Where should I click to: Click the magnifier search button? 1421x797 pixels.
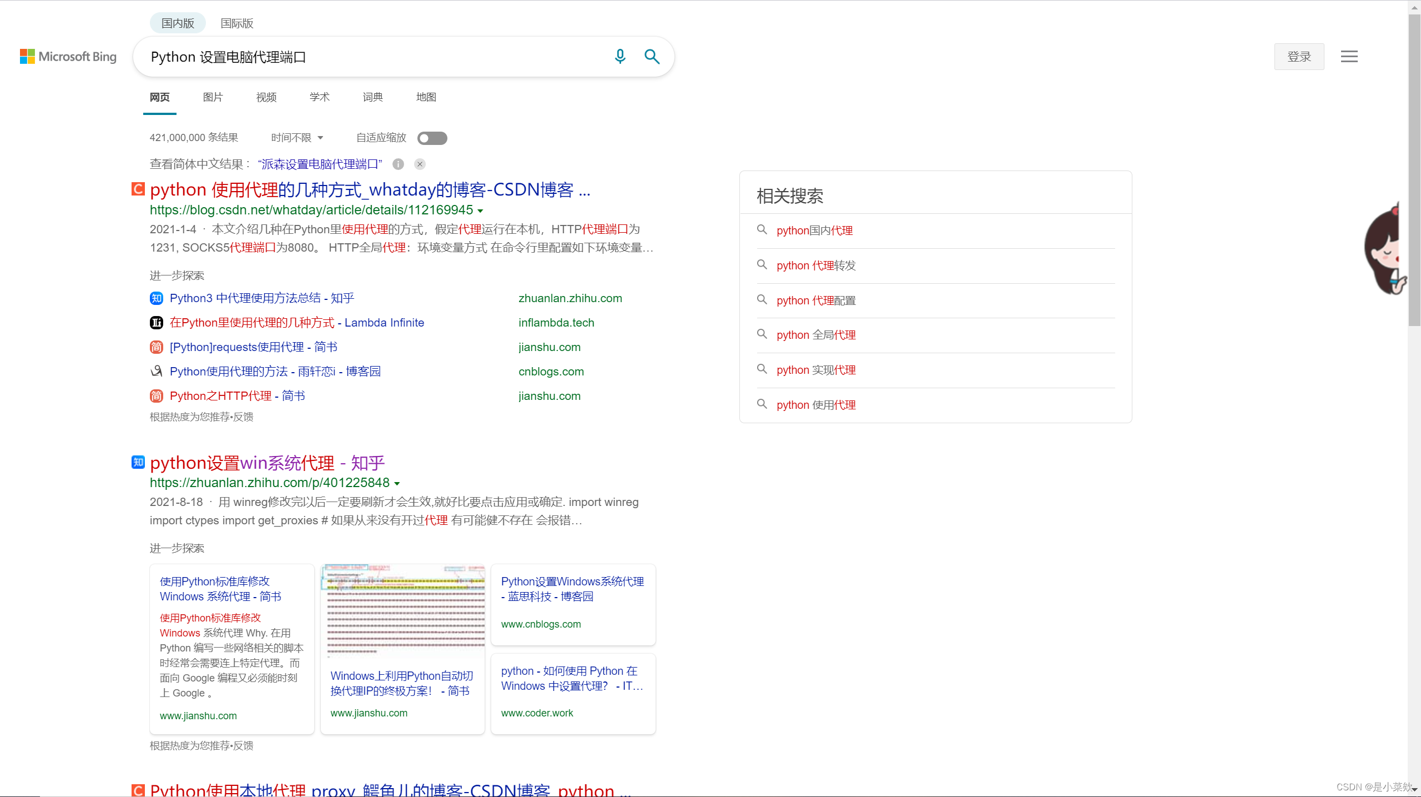[652, 57]
